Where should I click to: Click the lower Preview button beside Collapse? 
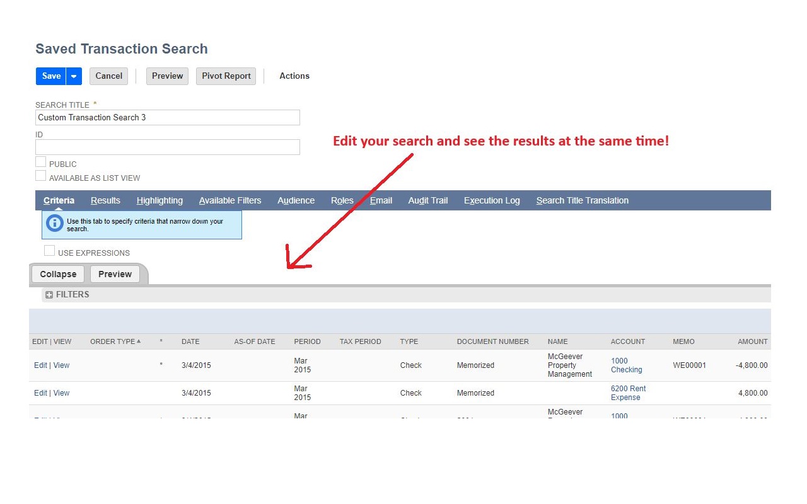(x=115, y=274)
